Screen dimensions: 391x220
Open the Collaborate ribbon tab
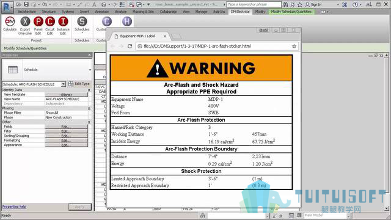click(x=168, y=12)
